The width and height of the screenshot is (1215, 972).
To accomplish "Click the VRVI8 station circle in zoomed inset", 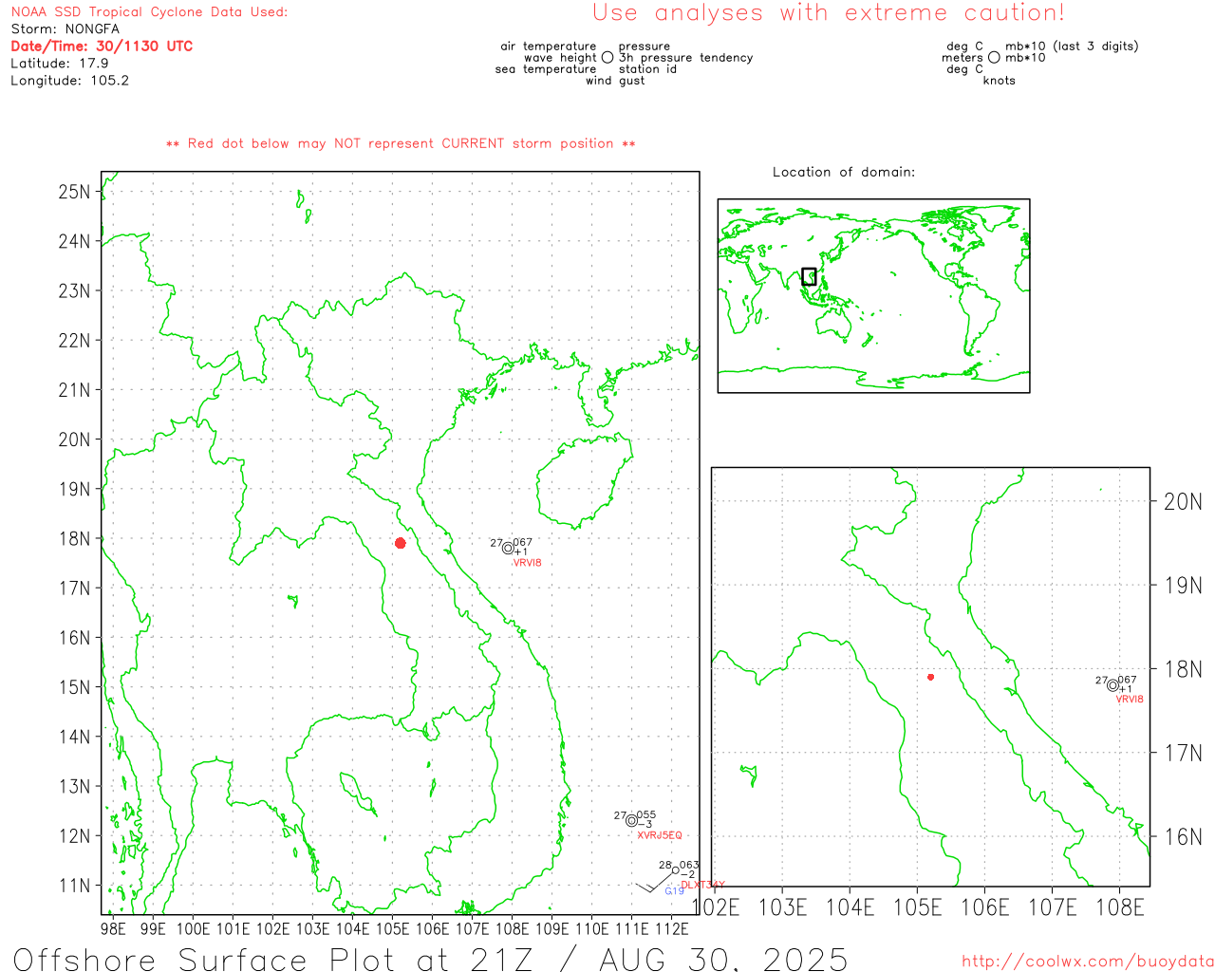I will pyautogui.click(x=1112, y=685).
